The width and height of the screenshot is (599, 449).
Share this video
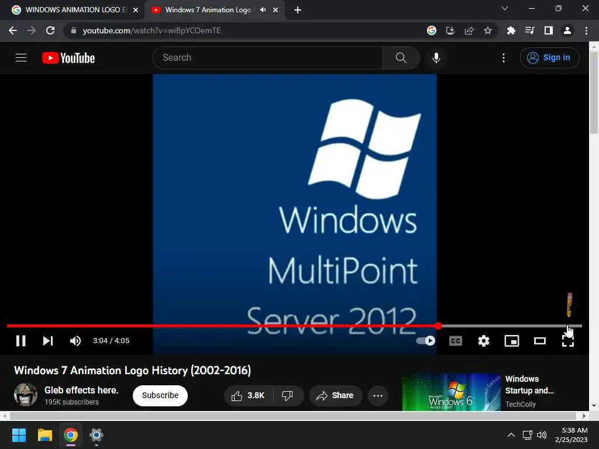tap(335, 396)
